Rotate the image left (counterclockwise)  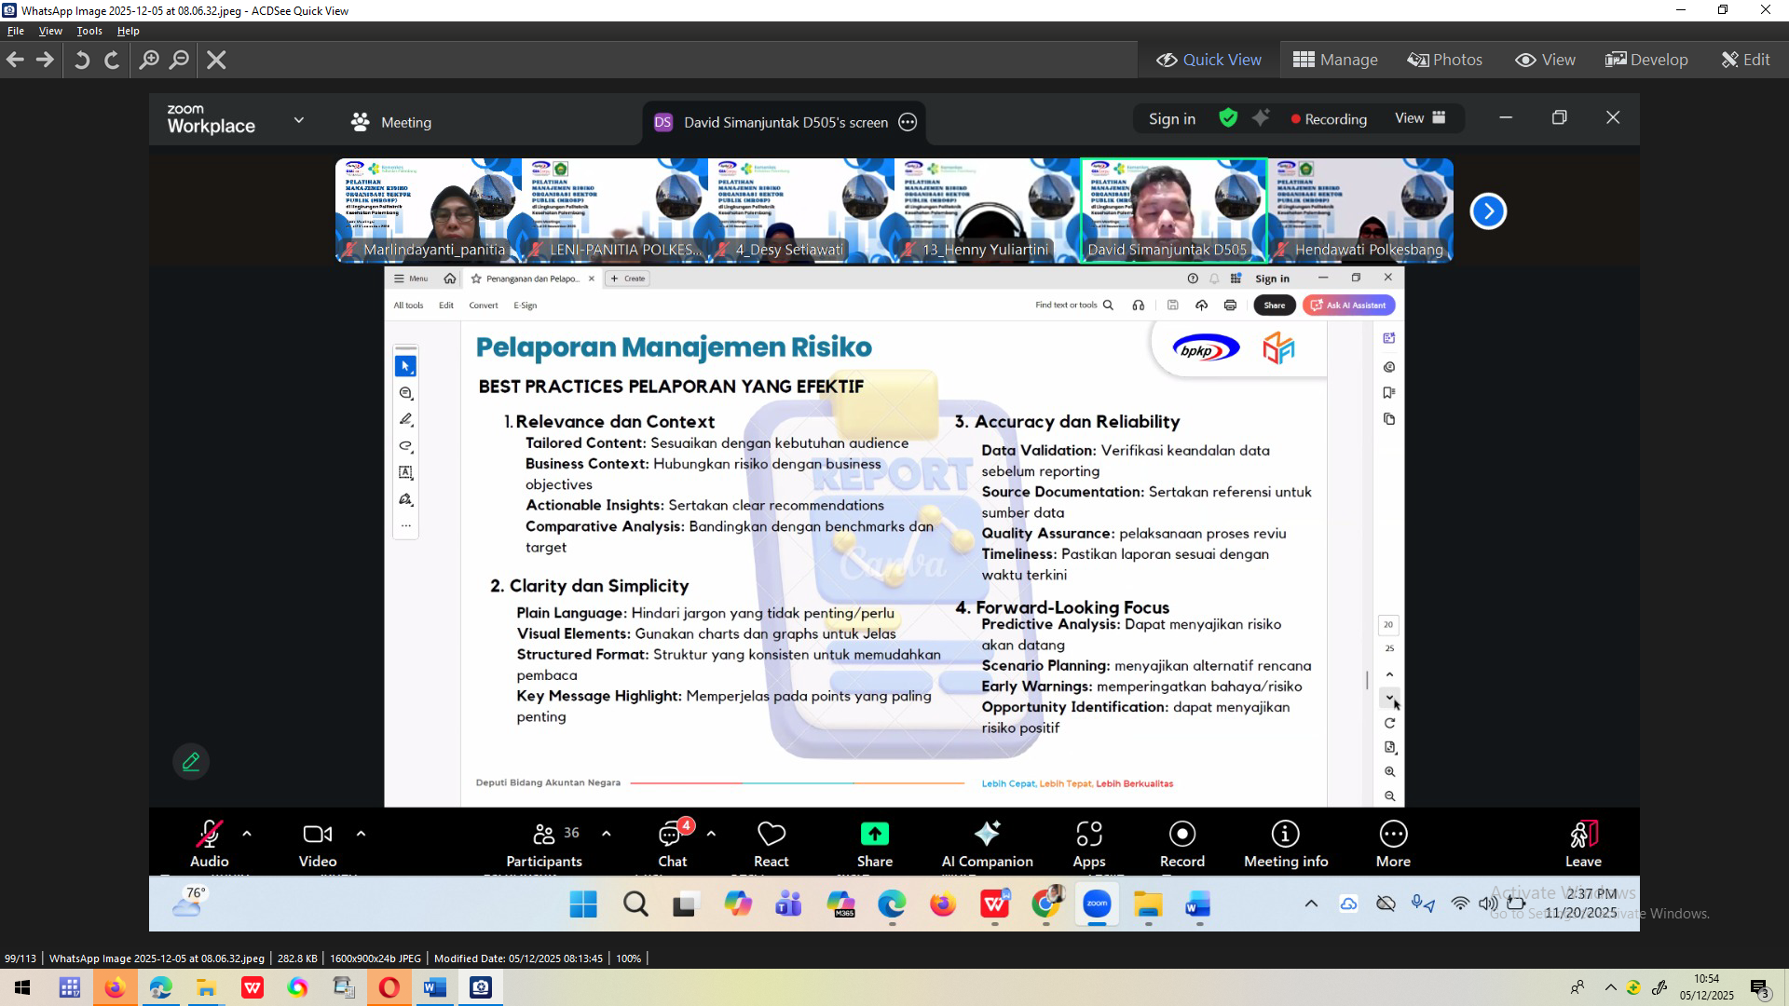pos(81,60)
